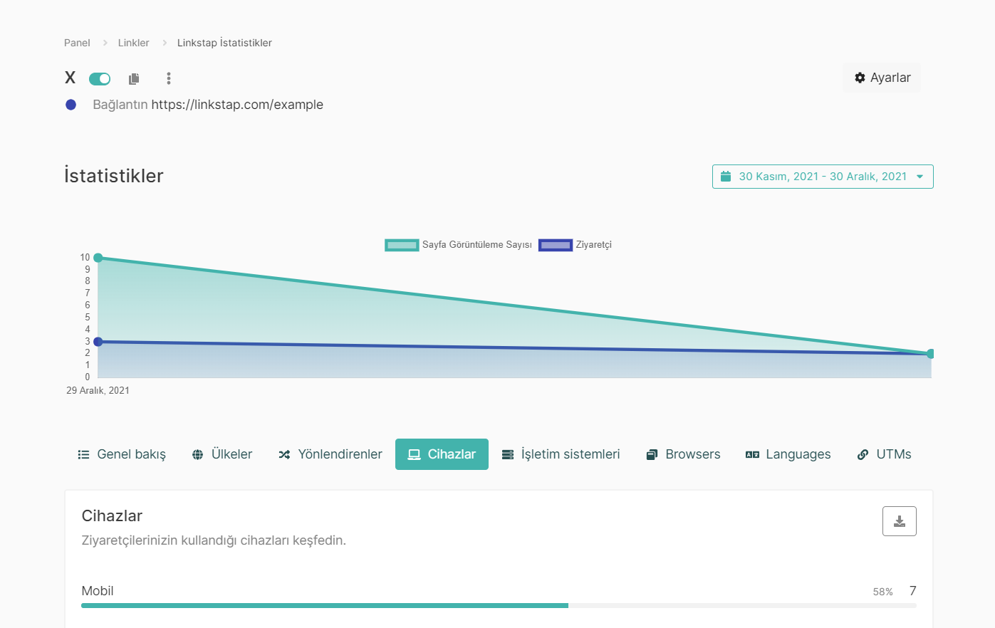Toggle the X link active switch
This screenshot has height=628, width=995.
(100, 78)
